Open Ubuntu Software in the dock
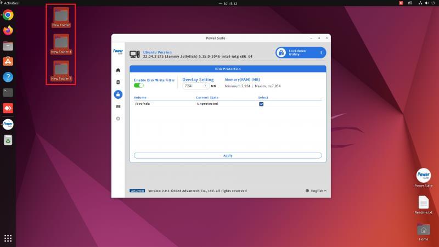Image resolution: width=439 pixels, height=247 pixels. click(8, 61)
